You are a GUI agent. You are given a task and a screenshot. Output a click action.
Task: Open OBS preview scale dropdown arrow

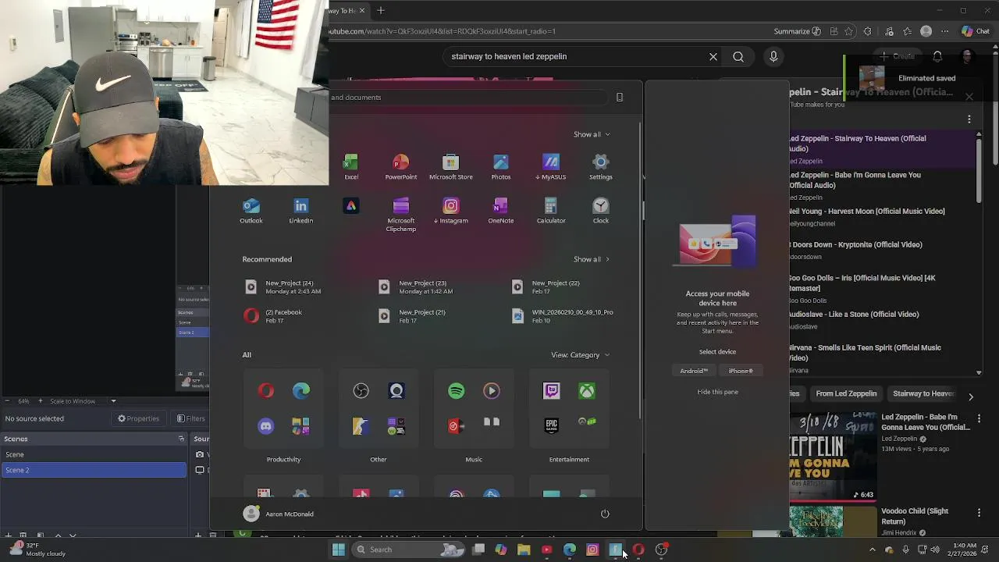[x=113, y=401]
